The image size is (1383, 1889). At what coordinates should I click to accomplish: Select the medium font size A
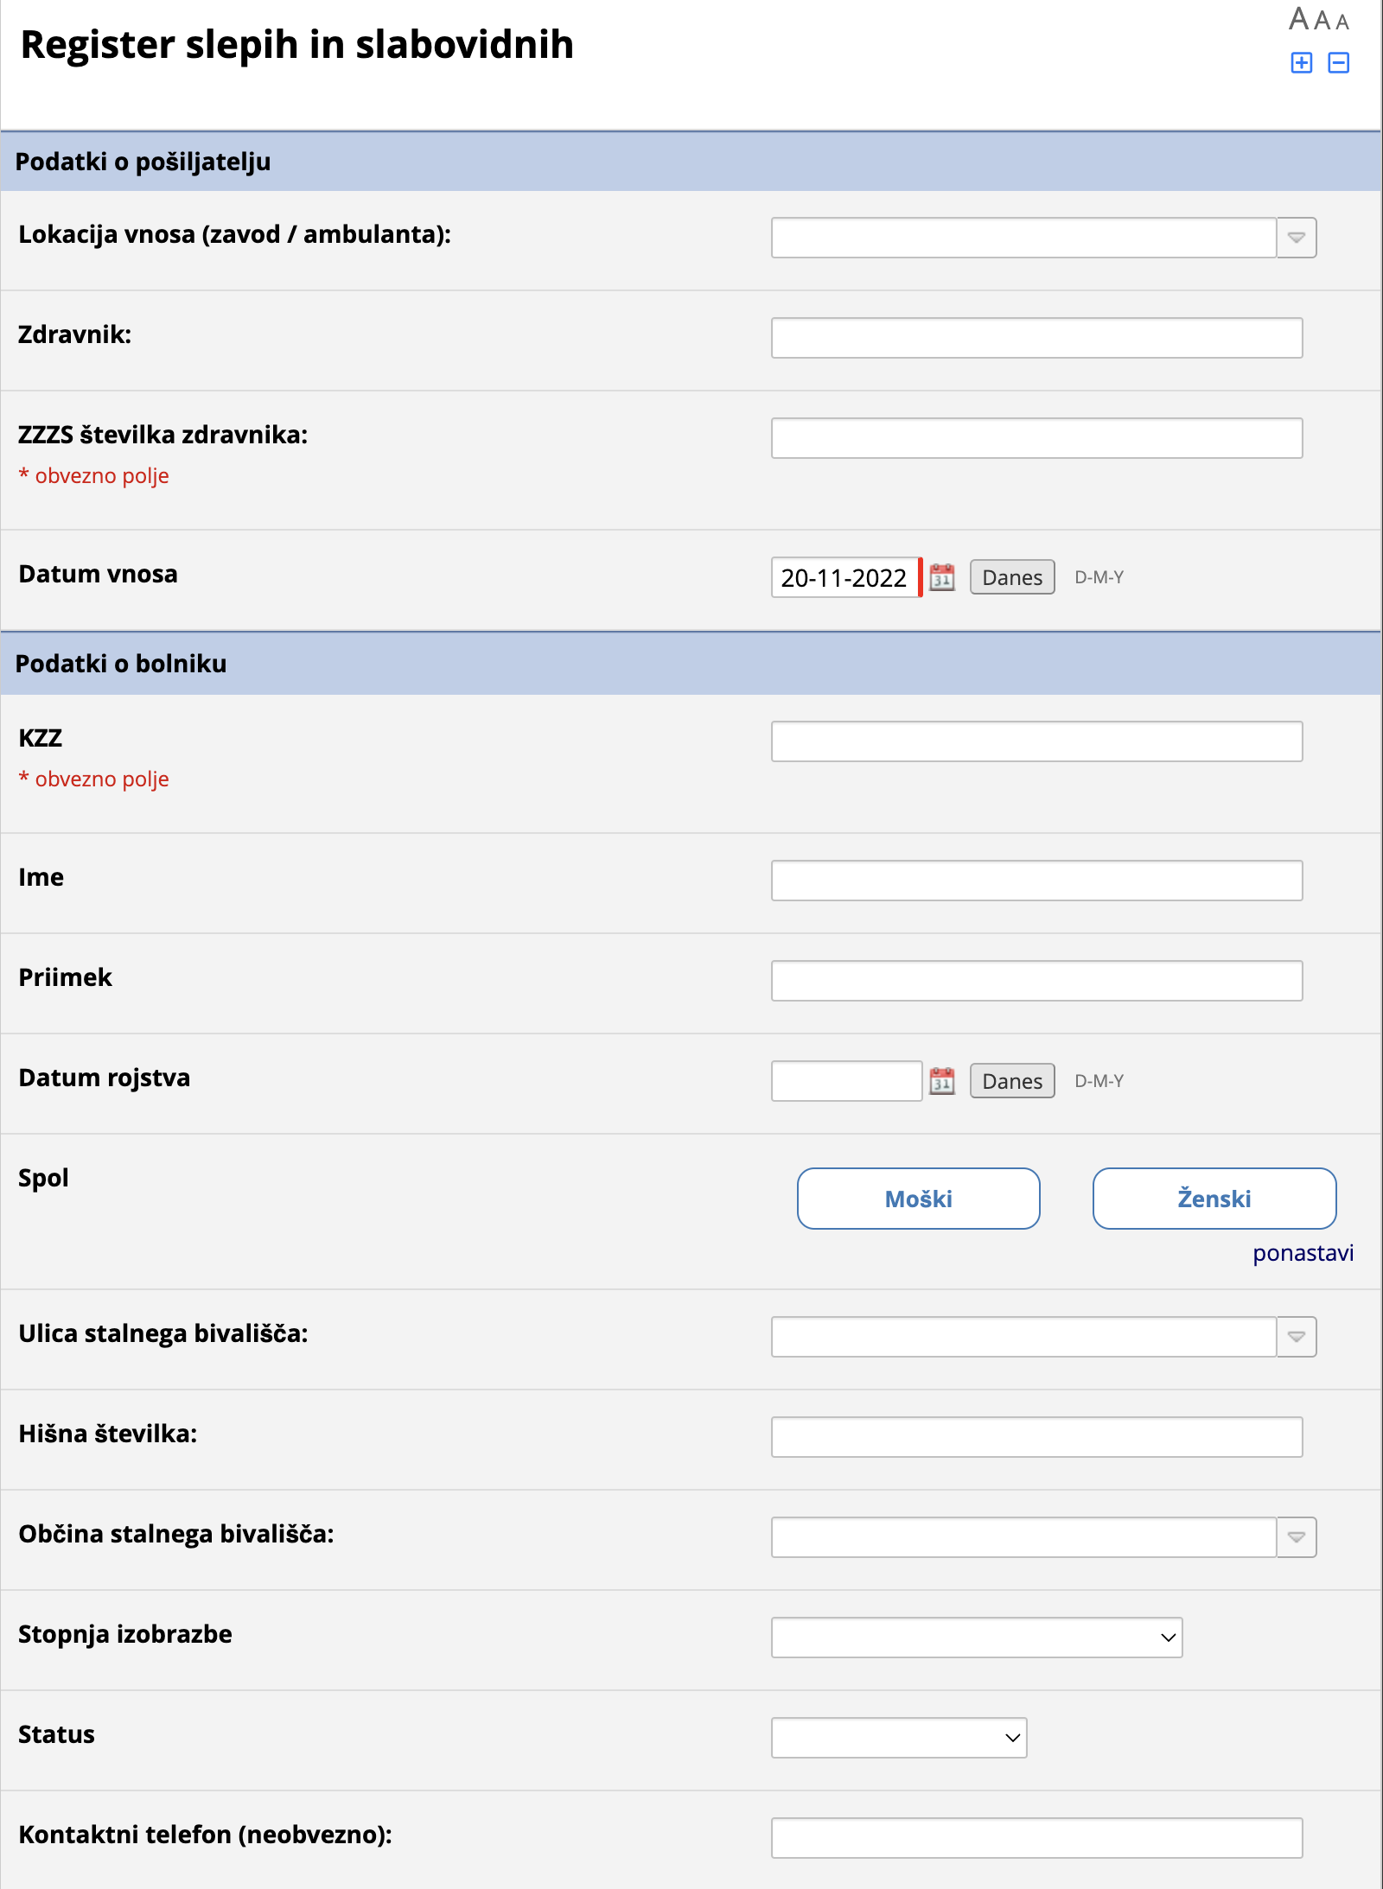click(x=1322, y=20)
